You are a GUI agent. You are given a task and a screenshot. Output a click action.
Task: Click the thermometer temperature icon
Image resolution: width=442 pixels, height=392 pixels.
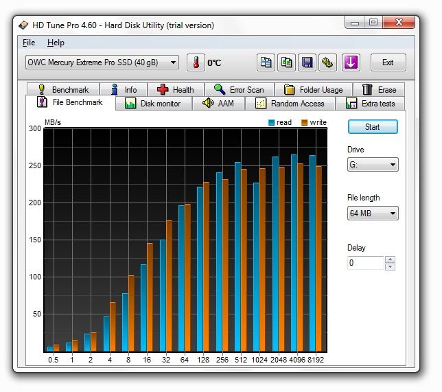coord(196,62)
